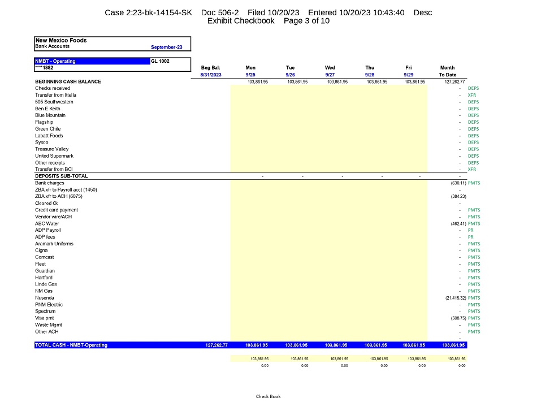Click the Month To Date column header
537x415 pixels.
[447, 71]
